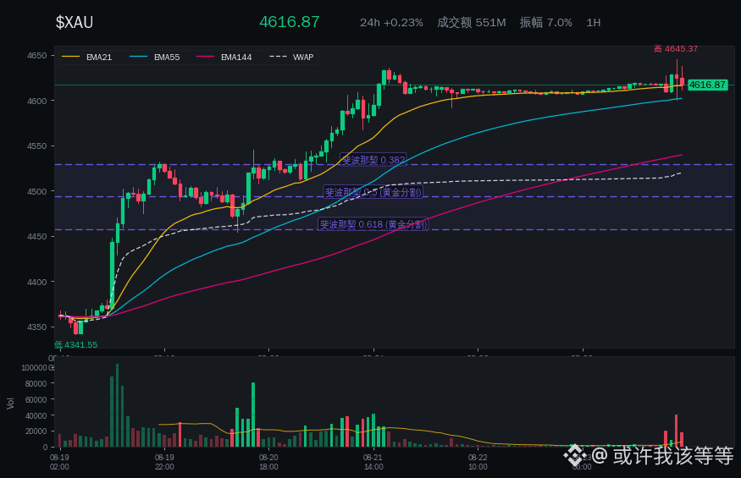Click the tallest green volume bar near 08-19
The width and height of the screenshot is (741, 478).
click(117, 405)
